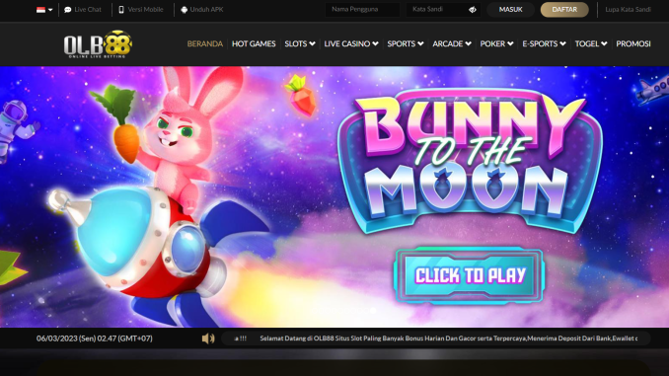Image resolution: width=669 pixels, height=376 pixels.
Task: Click the MASUK login button
Action: click(511, 10)
